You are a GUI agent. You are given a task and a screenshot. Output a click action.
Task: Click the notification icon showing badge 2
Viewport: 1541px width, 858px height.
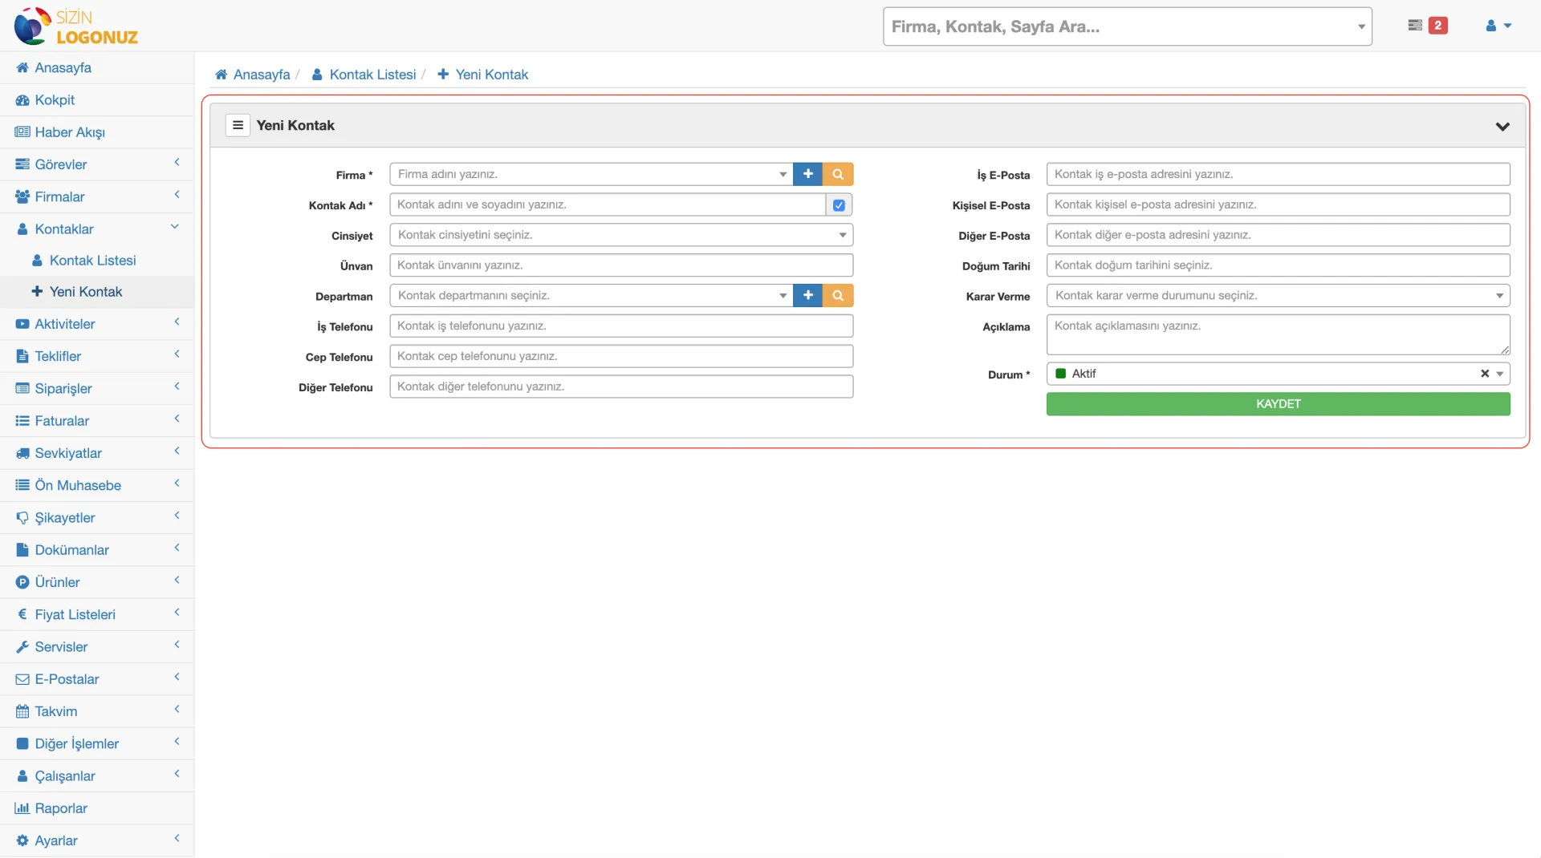point(1426,25)
